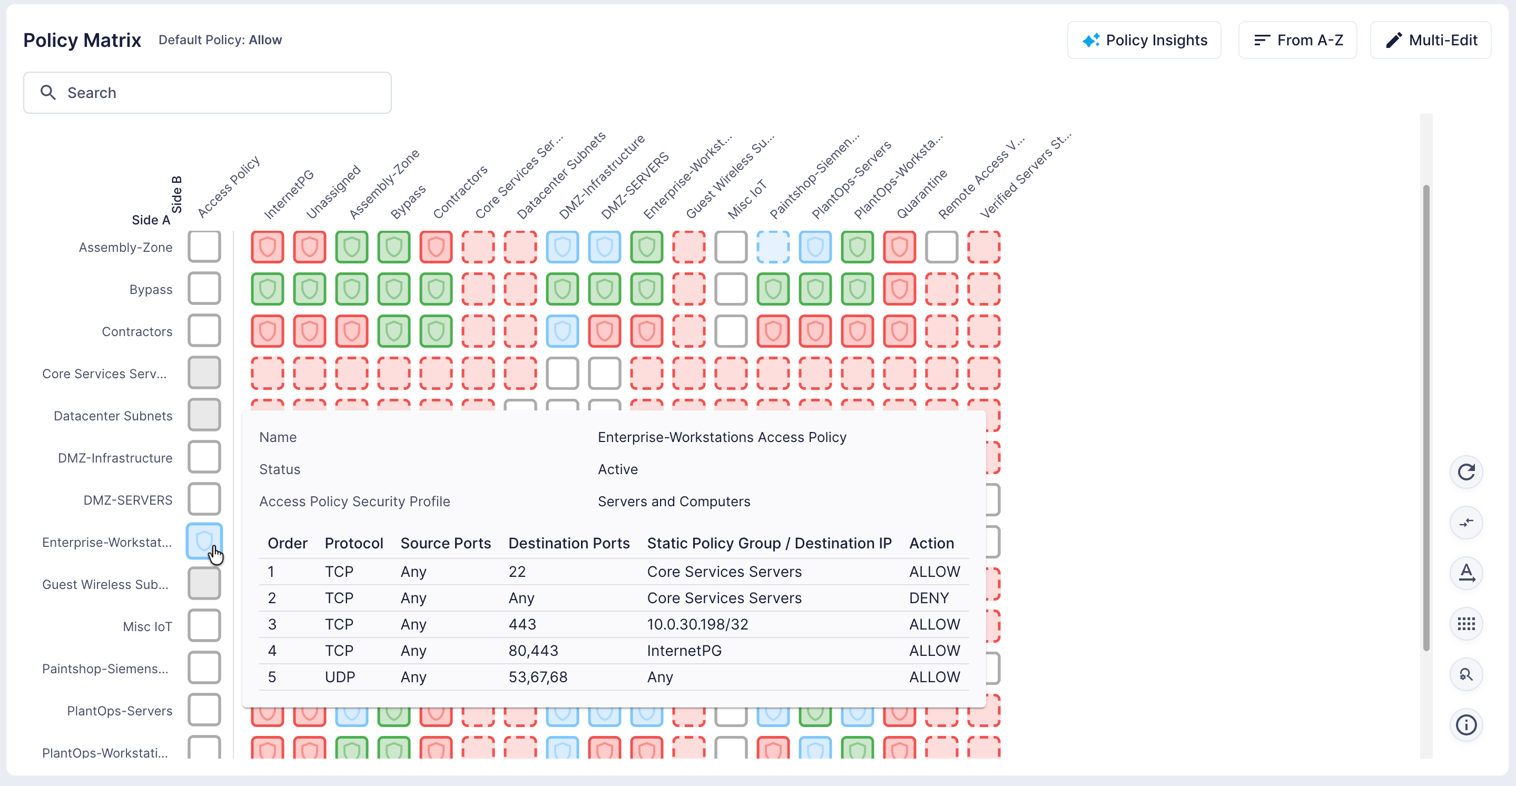Select the Contractors row label
The width and height of the screenshot is (1516, 786).
(x=137, y=331)
